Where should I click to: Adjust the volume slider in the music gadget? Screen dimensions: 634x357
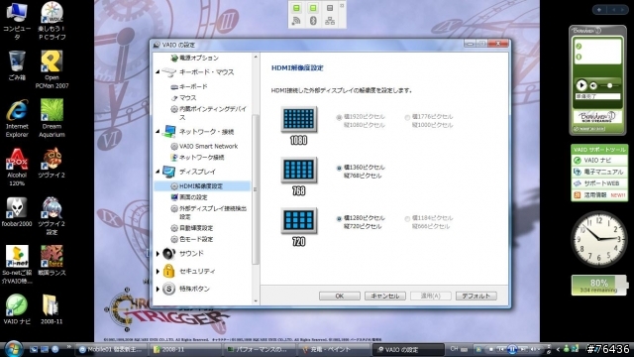[x=610, y=85]
